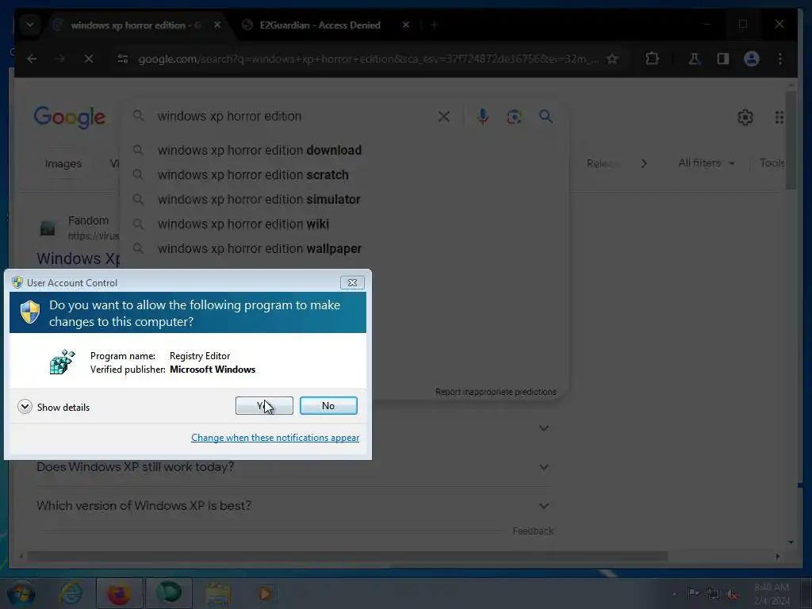Click the Fandom result site name
Viewport: 812px width, 609px height.
pos(88,220)
